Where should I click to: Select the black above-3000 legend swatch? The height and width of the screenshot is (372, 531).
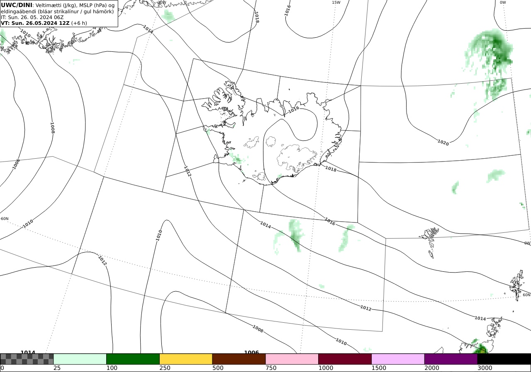coord(504,359)
